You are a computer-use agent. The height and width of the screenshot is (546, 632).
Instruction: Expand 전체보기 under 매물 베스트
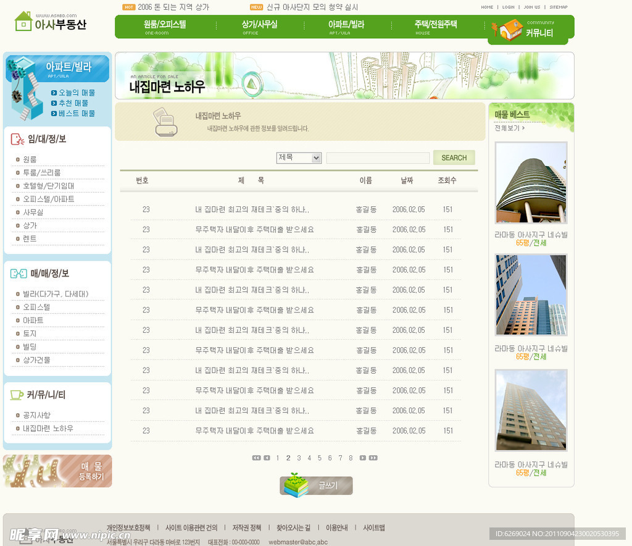[509, 128]
